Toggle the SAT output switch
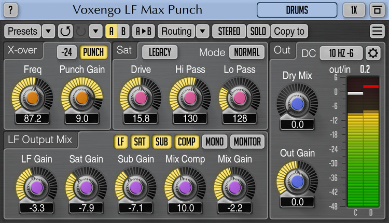 tap(140, 142)
